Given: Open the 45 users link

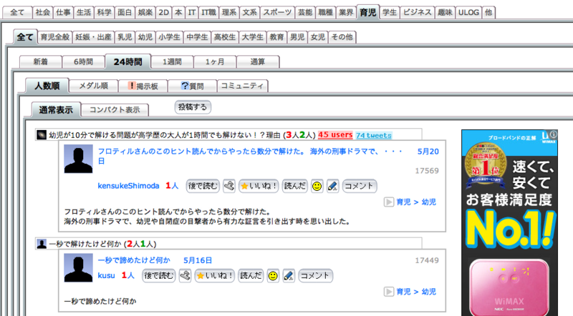Looking at the screenshot, I should coord(335,135).
